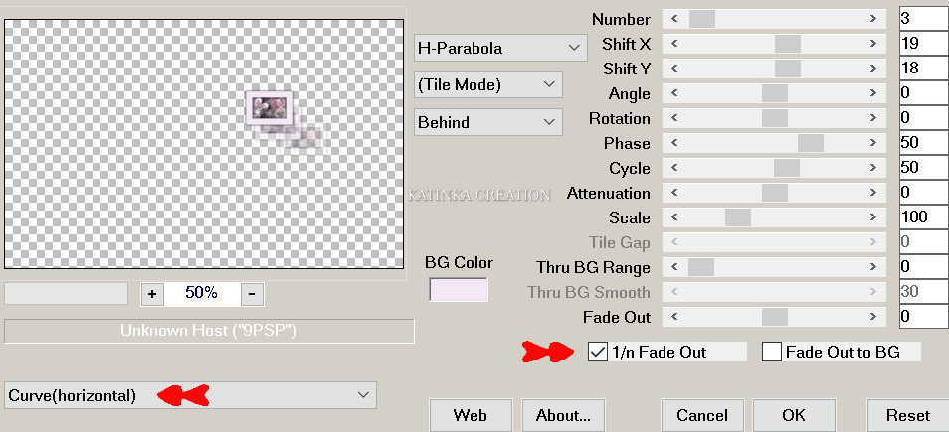Viewport: 949px width, 432px height.
Task: Enable the Fade Out to BG checkbox
Action: tap(772, 351)
